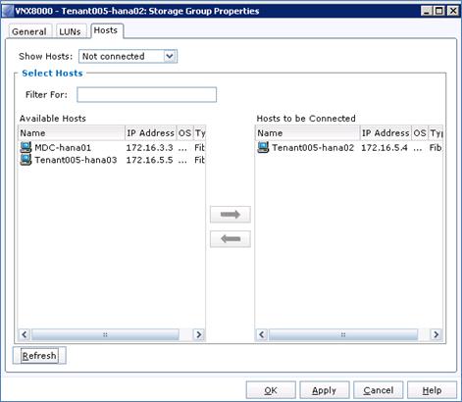Switch to the LUNs tab
This screenshot has width=462, height=402.
tap(70, 31)
